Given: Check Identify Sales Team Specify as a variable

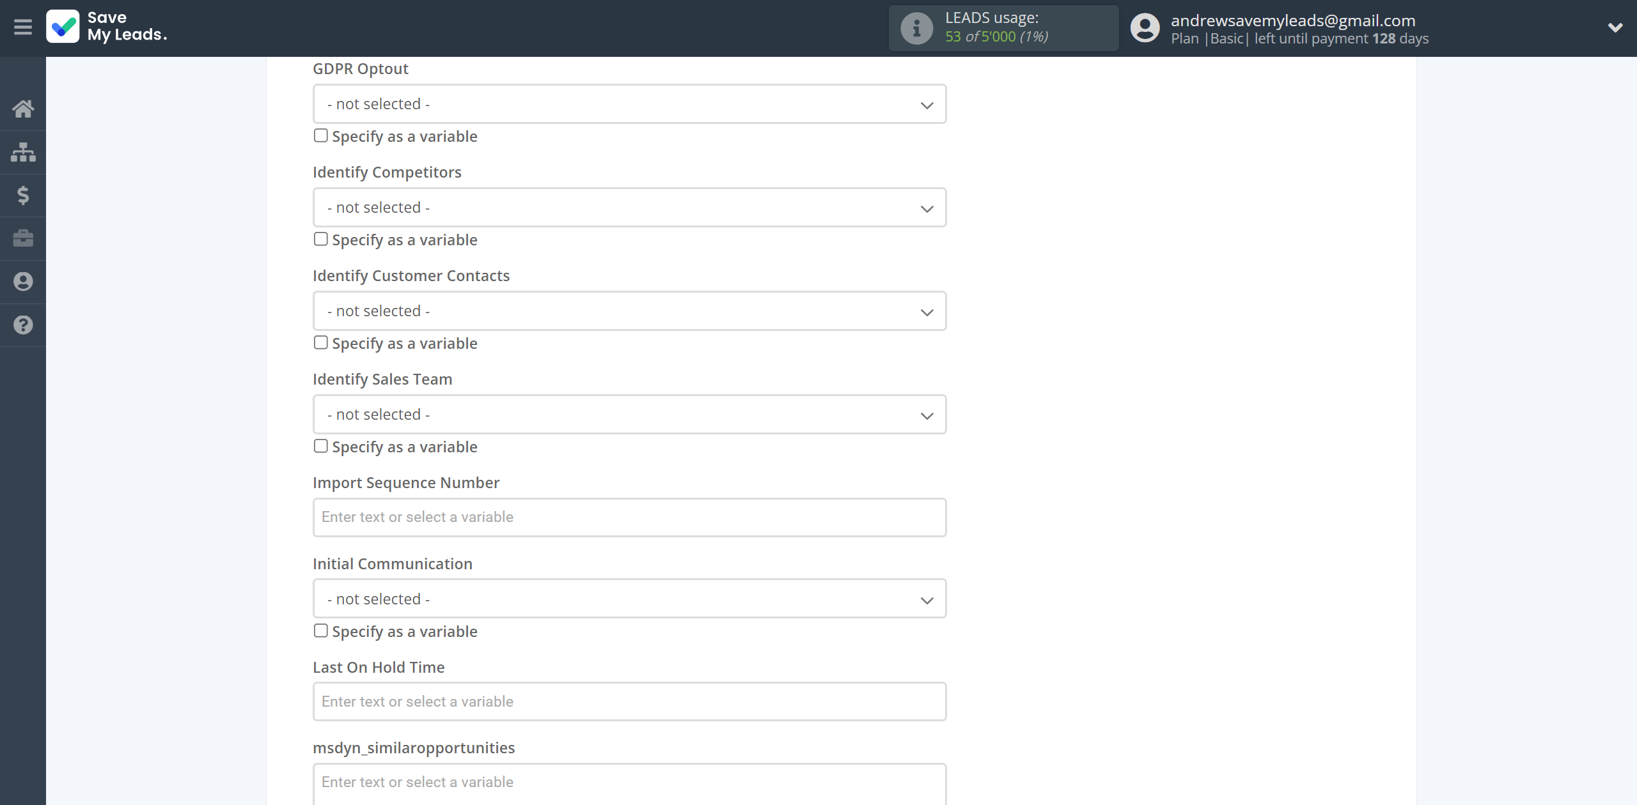Looking at the screenshot, I should 321,446.
